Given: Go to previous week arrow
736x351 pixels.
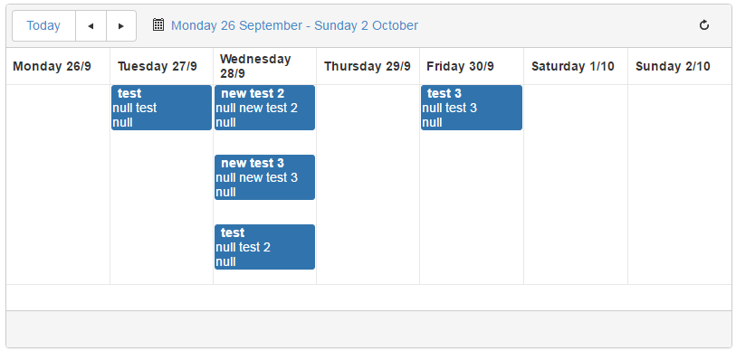Looking at the screenshot, I should [91, 26].
